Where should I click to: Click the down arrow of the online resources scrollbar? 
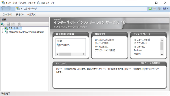pos(162,55)
